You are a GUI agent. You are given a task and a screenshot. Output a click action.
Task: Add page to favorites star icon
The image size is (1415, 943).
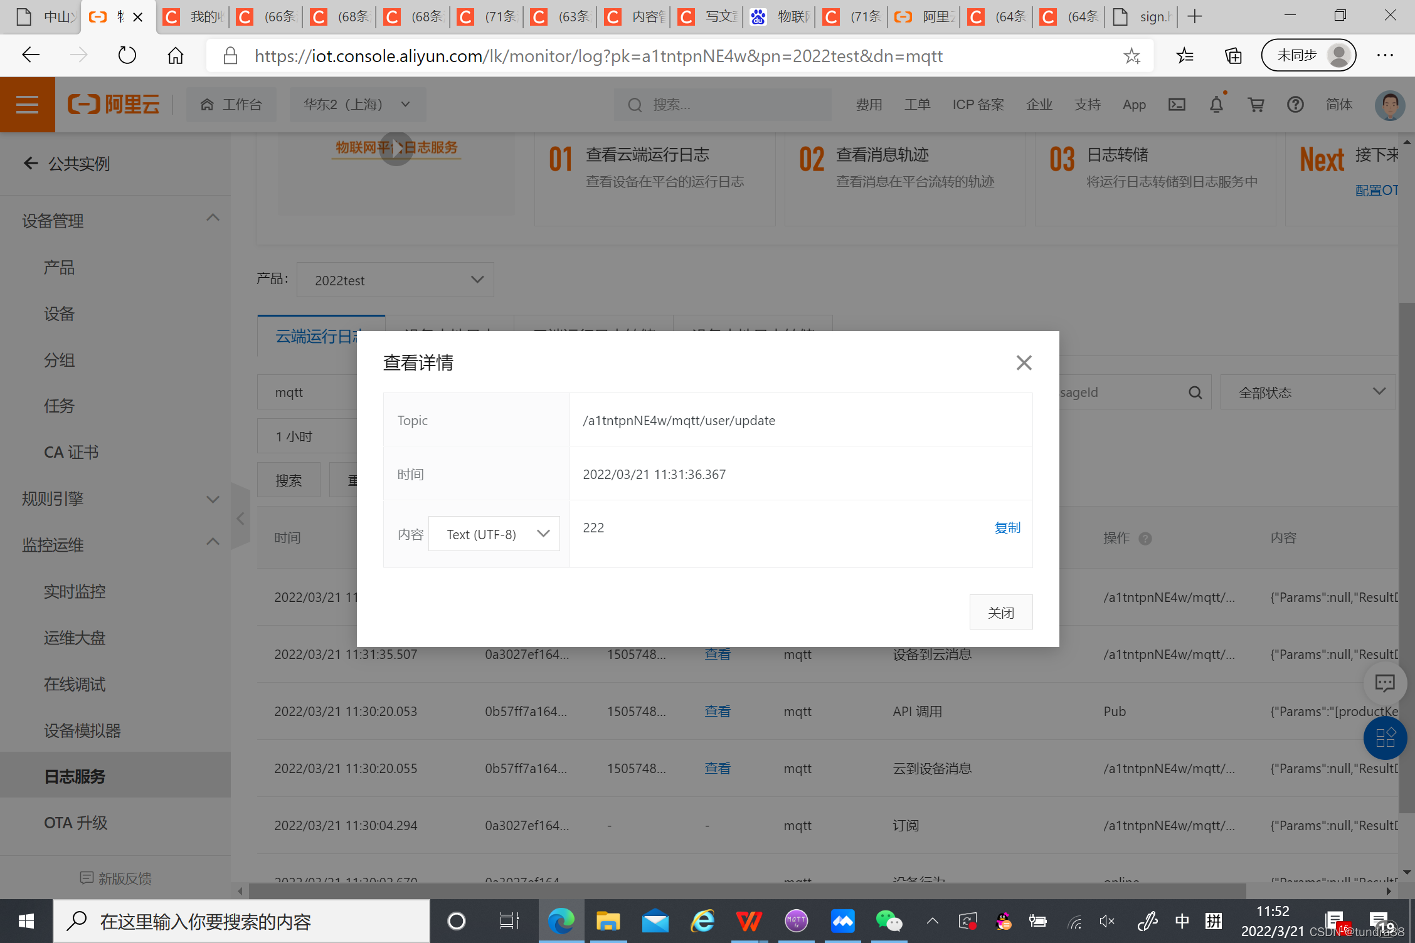coord(1131,56)
